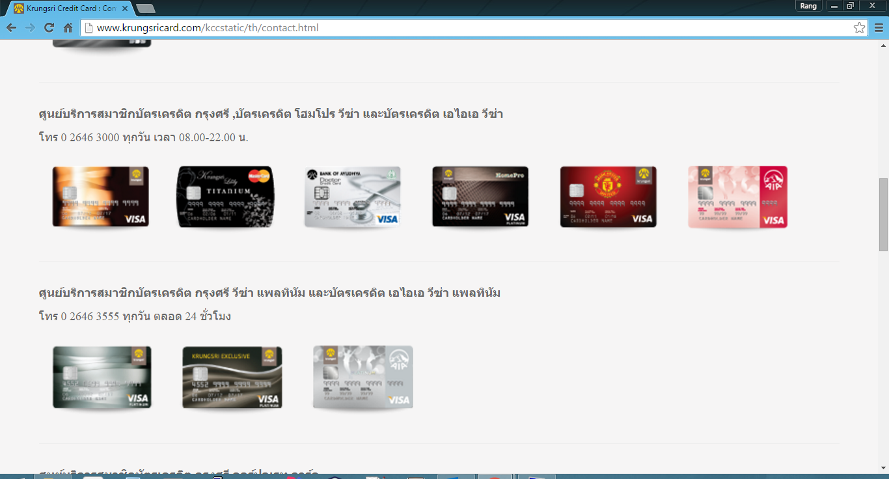Select the orange and black Krungsri Visa card
The width and height of the screenshot is (889, 479).
click(x=101, y=197)
